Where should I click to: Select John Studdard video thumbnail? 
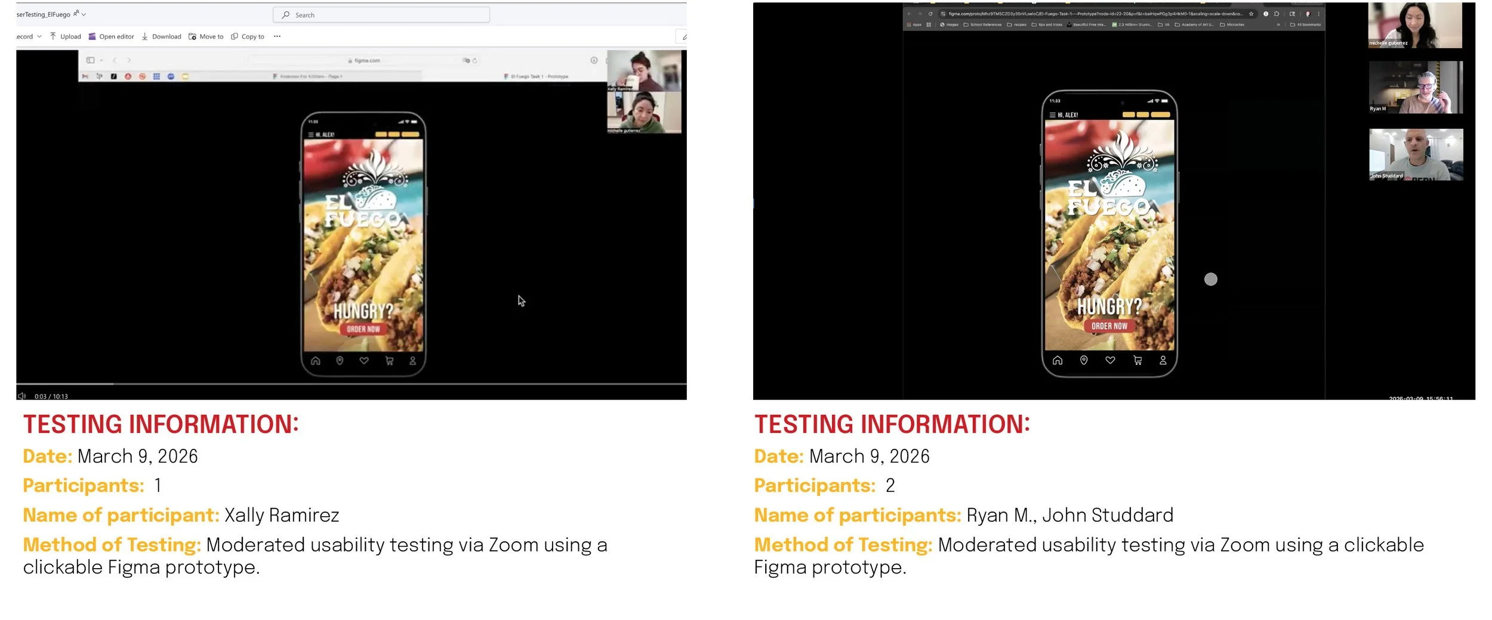click(x=1416, y=154)
